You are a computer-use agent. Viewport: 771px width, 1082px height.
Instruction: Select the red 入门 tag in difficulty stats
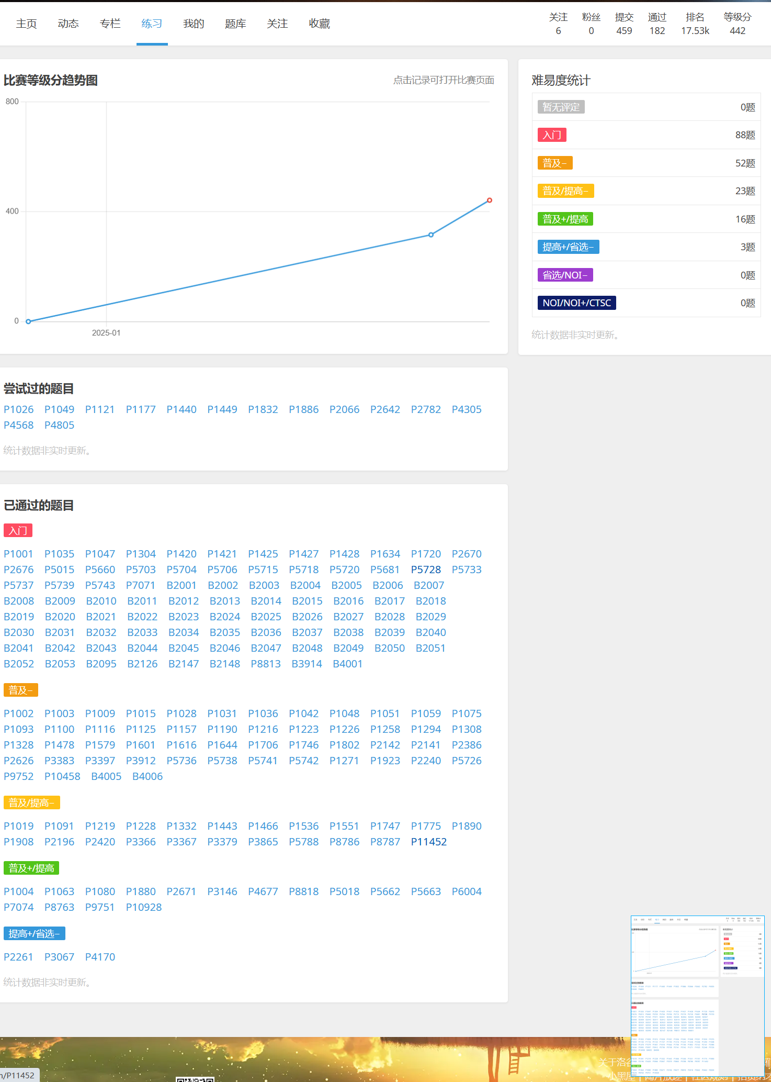point(552,135)
